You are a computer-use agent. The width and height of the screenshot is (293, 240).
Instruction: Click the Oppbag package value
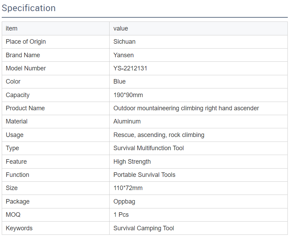point(124,202)
